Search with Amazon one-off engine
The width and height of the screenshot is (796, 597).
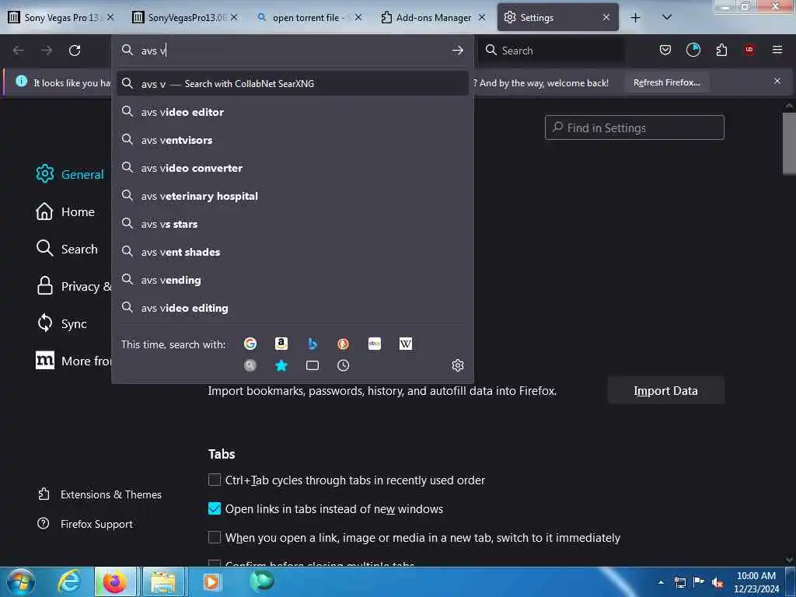(281, 344)
